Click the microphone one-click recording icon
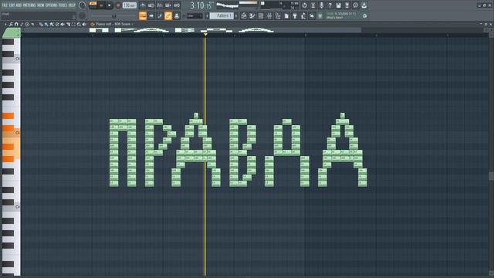494x278 pixels. click(x=321, y=5)
